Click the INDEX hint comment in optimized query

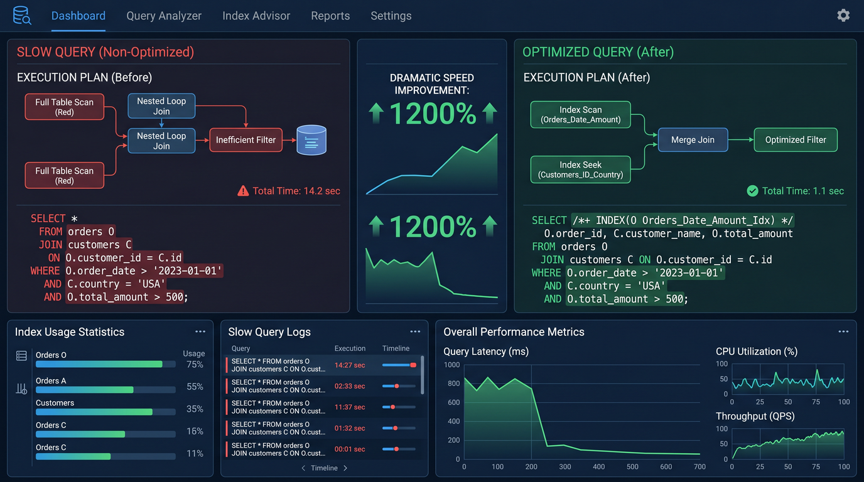coord(684,220)
